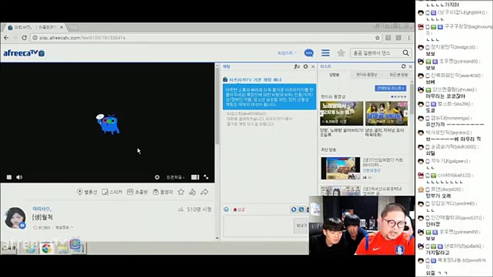Image resolution: width=493 pixels, height=277 pixels.
Task: Click the search magnifier icon
Action: coord(406,53)
